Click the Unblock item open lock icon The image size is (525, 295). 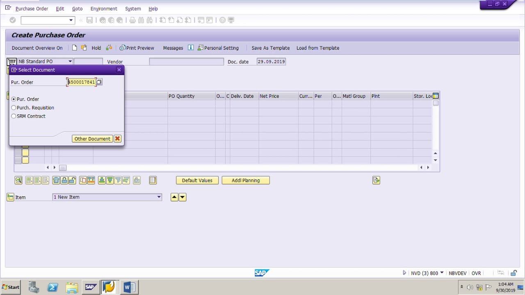pos(72,180)
